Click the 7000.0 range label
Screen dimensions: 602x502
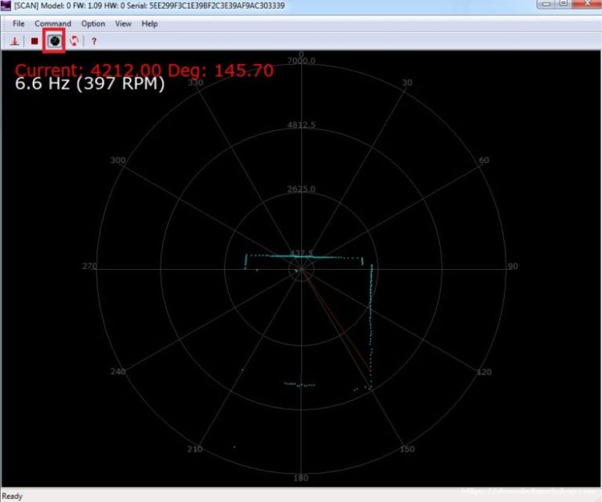(301, 61)
